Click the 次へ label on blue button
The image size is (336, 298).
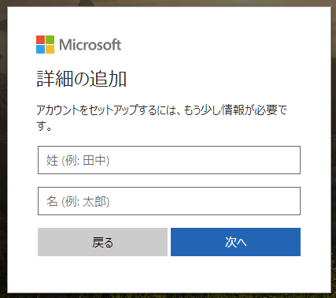pos(236,242)
